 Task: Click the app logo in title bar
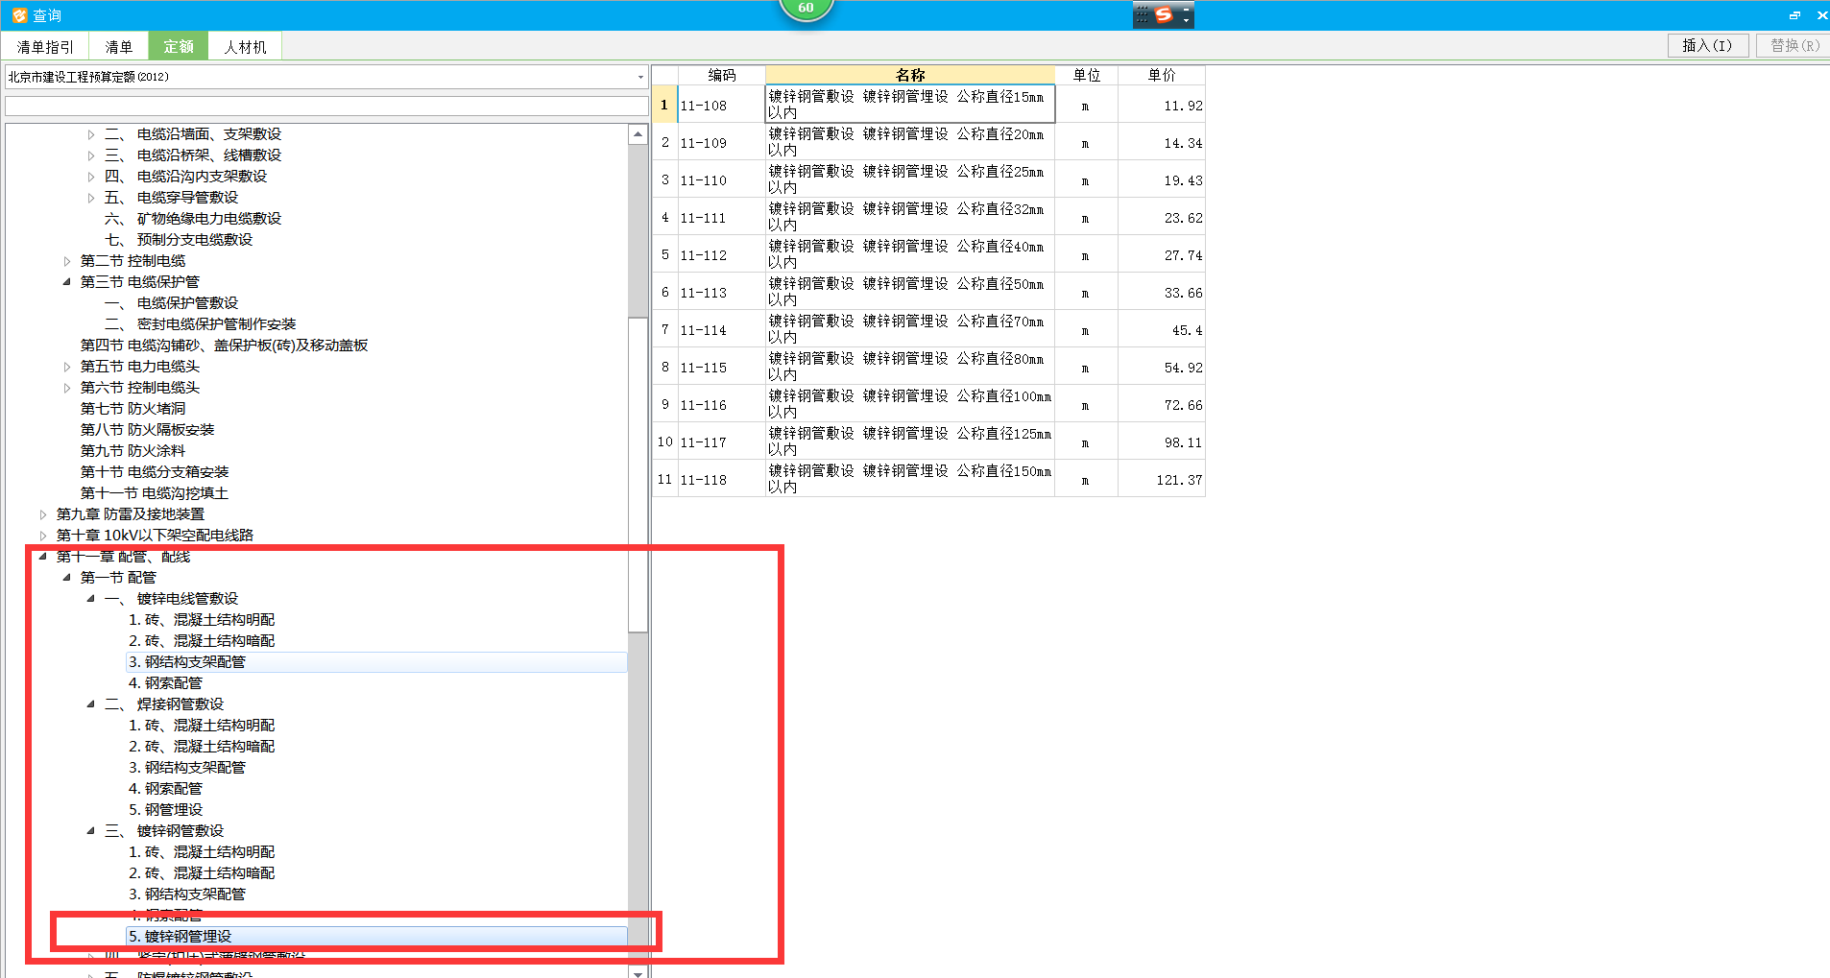(19, 15)
